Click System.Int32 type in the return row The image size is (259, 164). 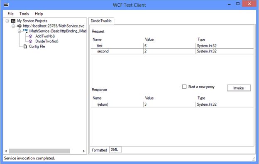(225, 104)
